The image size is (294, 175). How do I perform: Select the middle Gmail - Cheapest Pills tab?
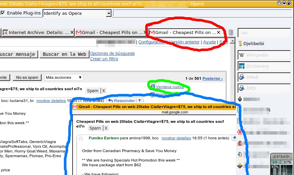point(111,33)
